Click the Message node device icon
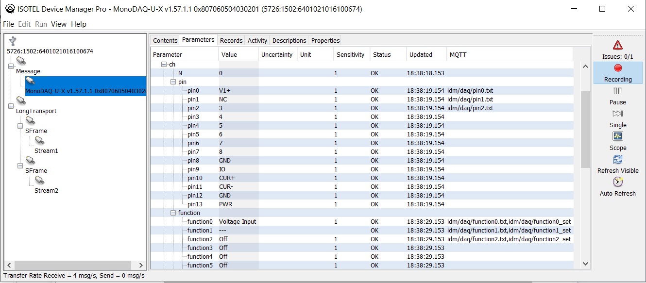The image size is (646, 283). coord(21,61)
